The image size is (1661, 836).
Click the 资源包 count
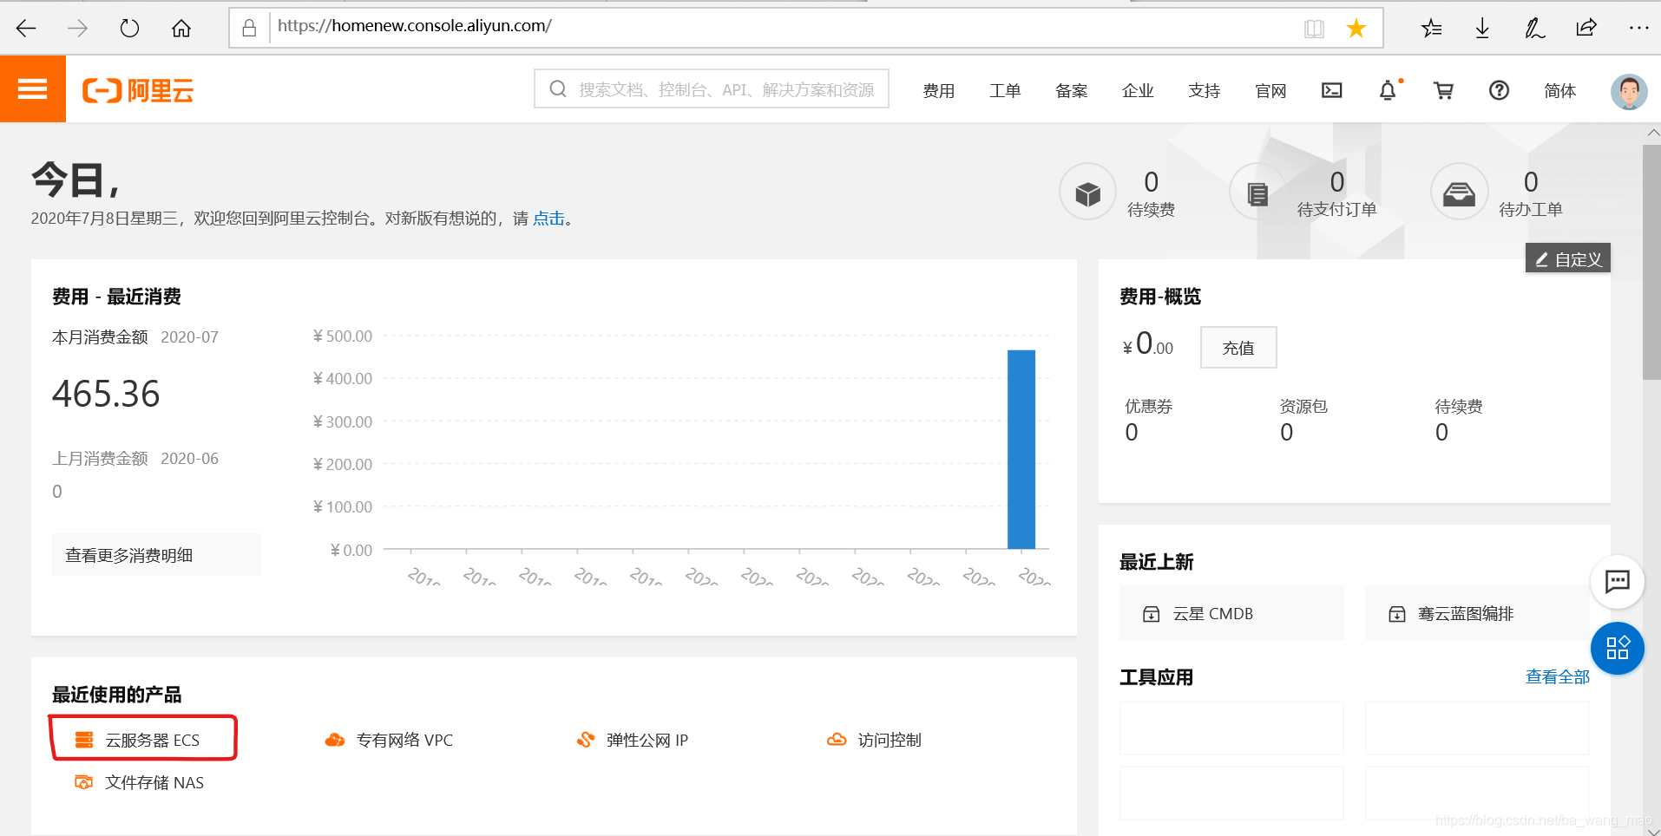pos(1287,432)
